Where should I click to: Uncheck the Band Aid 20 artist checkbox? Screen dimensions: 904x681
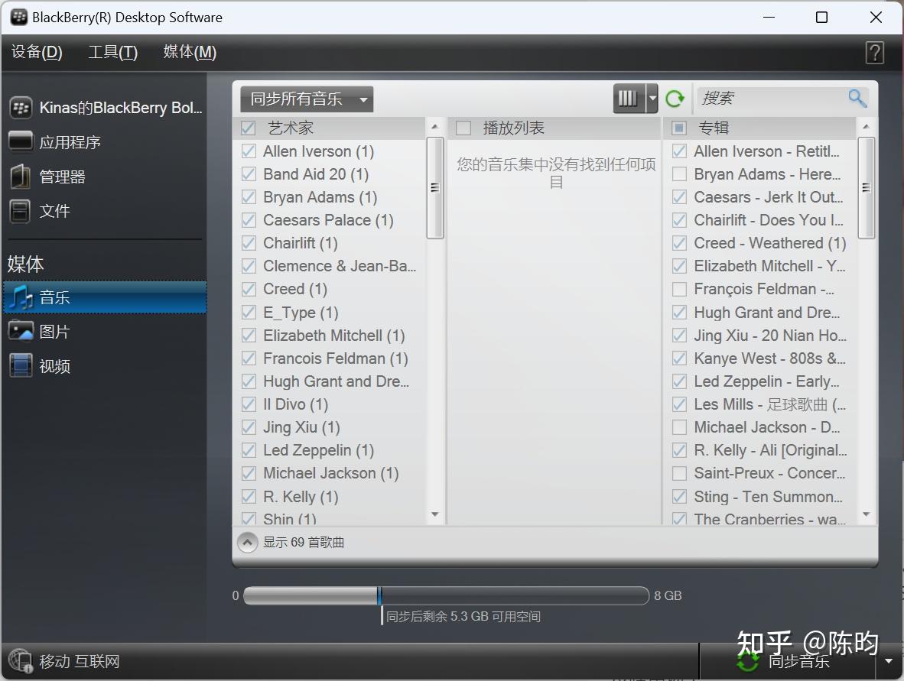click(x=249, y=174)
